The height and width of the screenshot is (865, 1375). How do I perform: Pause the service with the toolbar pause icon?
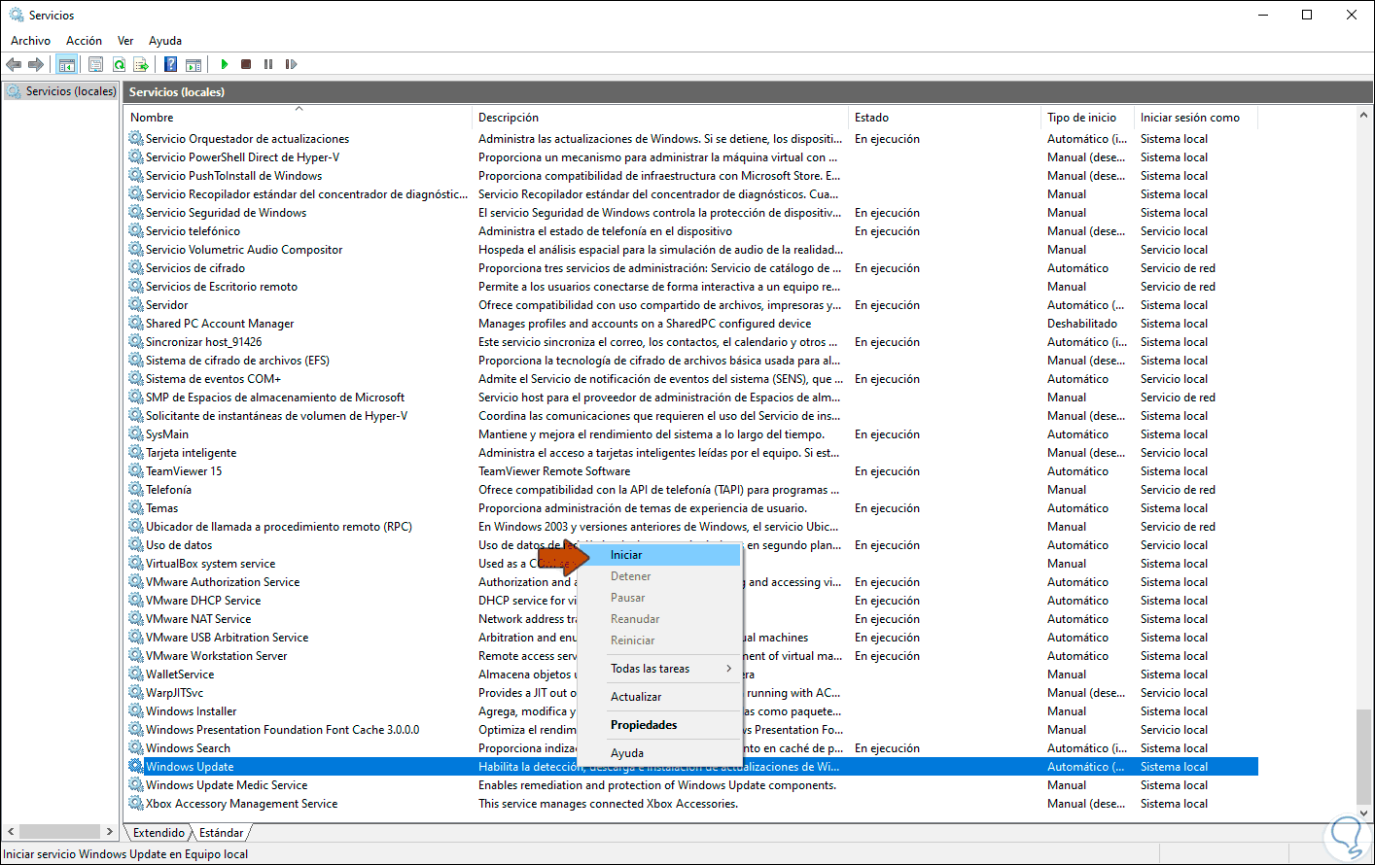[268, 64]
